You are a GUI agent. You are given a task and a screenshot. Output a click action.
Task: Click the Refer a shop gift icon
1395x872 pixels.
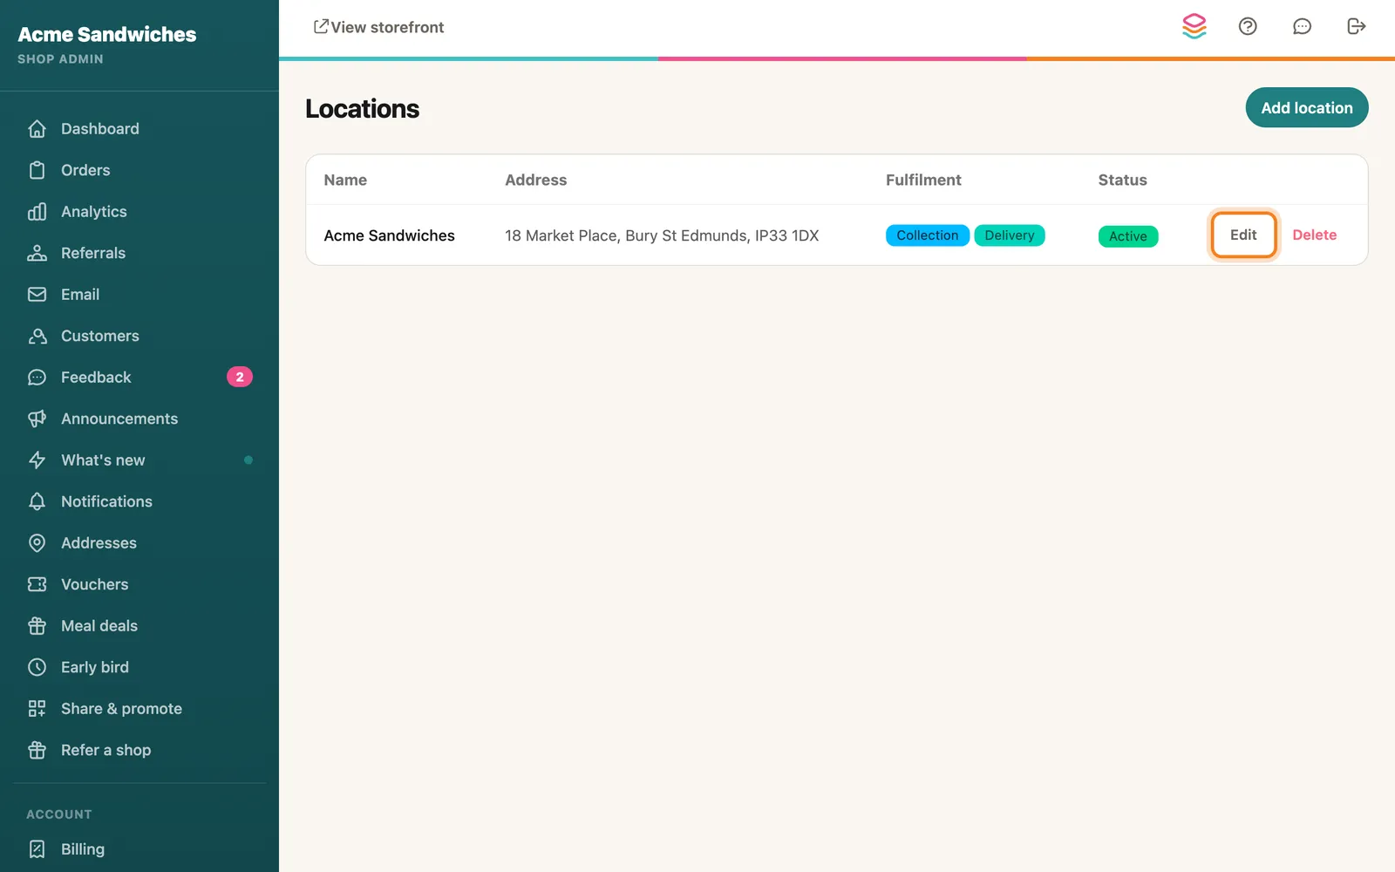click(x=37, y=750)
